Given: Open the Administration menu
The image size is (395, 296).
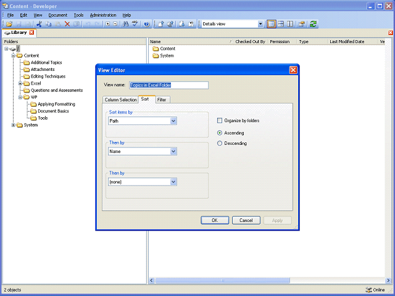Looking at the screenshot, I should click(103, 15).
